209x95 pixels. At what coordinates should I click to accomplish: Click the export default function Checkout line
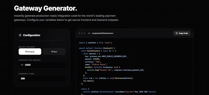point(97,48)
